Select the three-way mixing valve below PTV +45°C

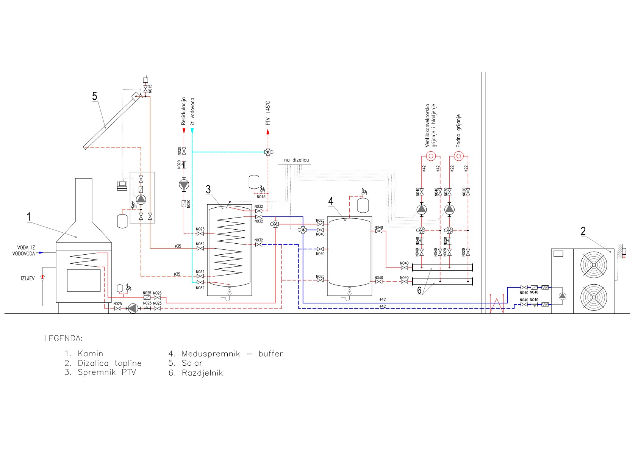click(x=268, y=152)
